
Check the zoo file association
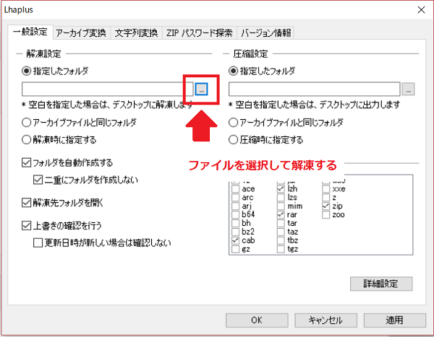[325, 214]
